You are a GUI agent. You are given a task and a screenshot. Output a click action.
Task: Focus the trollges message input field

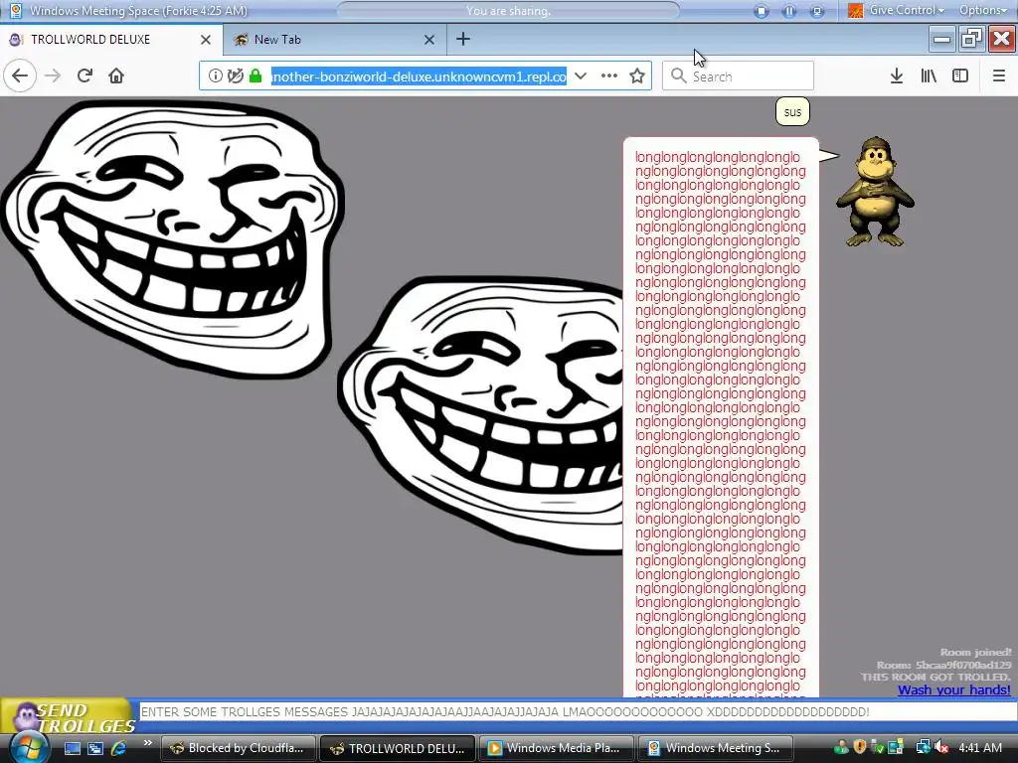pyautogui.click(x=578, y=711)
